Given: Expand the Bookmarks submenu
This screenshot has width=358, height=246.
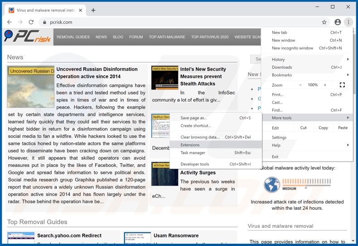Looking at the screenshot, I should pos(308,75).
